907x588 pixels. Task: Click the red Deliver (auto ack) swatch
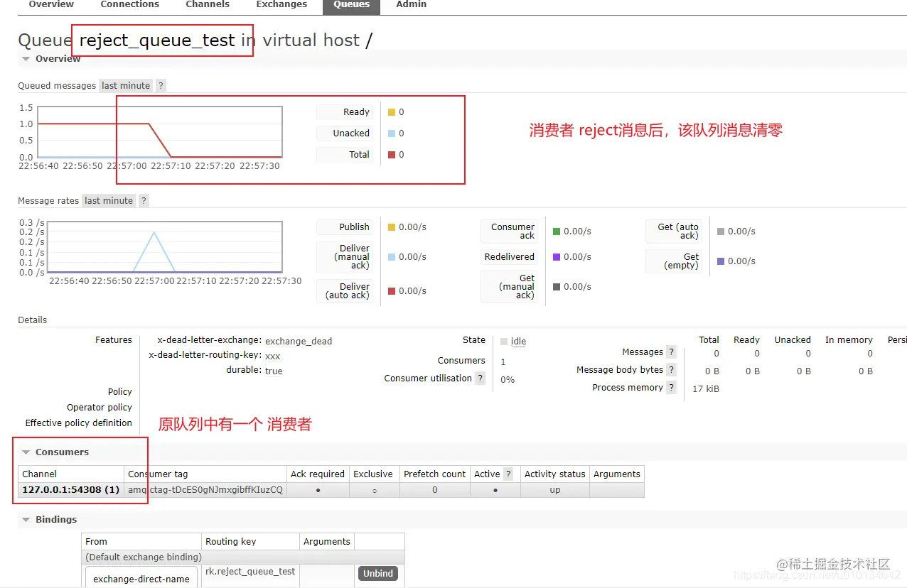(x=392, y=291)
